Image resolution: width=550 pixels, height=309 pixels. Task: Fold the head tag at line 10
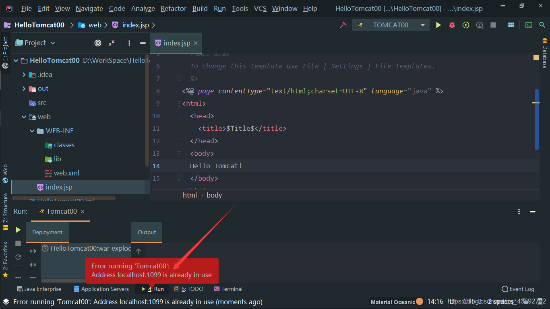(x=179, y=116)
